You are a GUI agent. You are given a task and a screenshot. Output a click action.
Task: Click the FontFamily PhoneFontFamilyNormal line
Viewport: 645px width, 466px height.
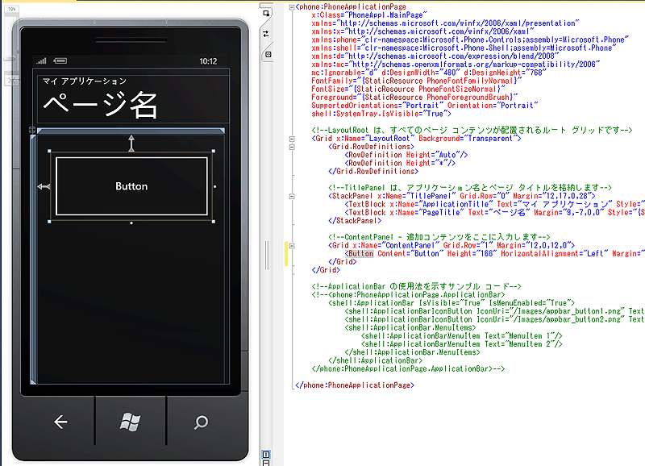point(416,81)
